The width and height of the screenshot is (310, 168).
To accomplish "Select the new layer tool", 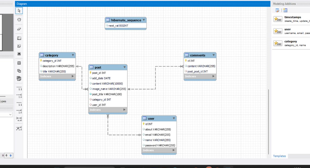I will (19, 38).
